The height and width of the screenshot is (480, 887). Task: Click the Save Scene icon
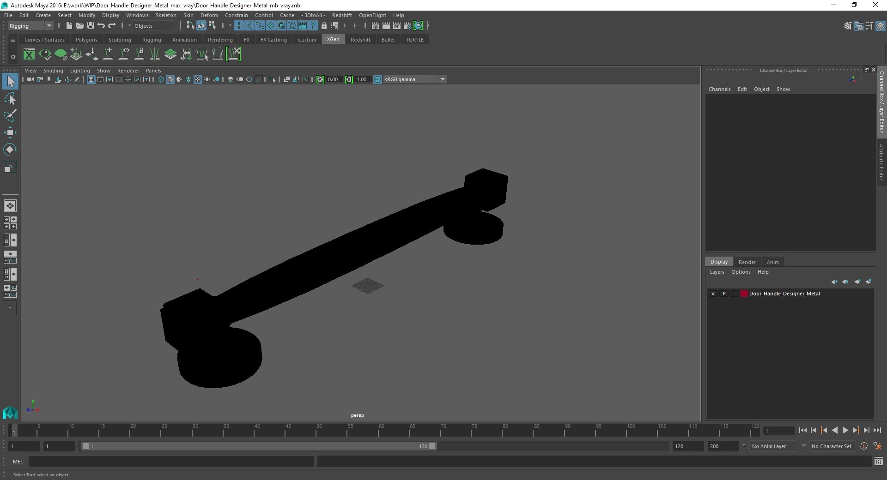point(91,26)
